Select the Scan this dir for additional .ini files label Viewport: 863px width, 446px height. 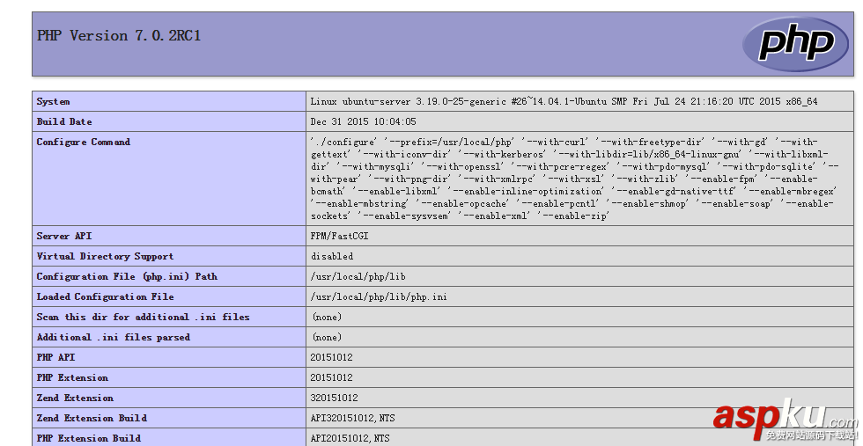[x=143, y=318]
